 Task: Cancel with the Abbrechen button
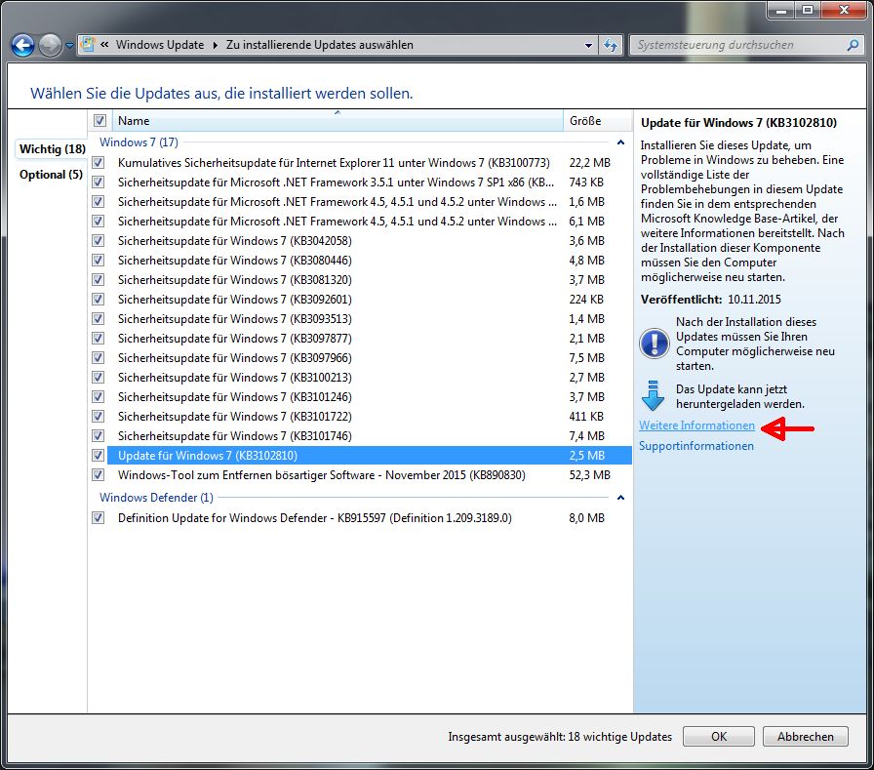(x=806, y=737)
